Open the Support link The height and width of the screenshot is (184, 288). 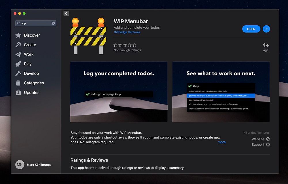[x=258, y=145]
